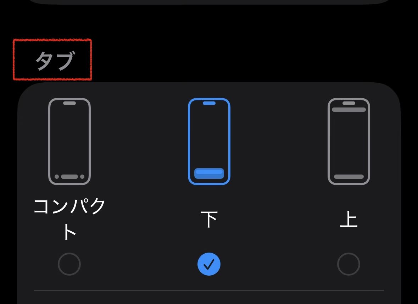Select the コンパクト radio button
This screenshot has width=418, height=304.
coord(69,264)
